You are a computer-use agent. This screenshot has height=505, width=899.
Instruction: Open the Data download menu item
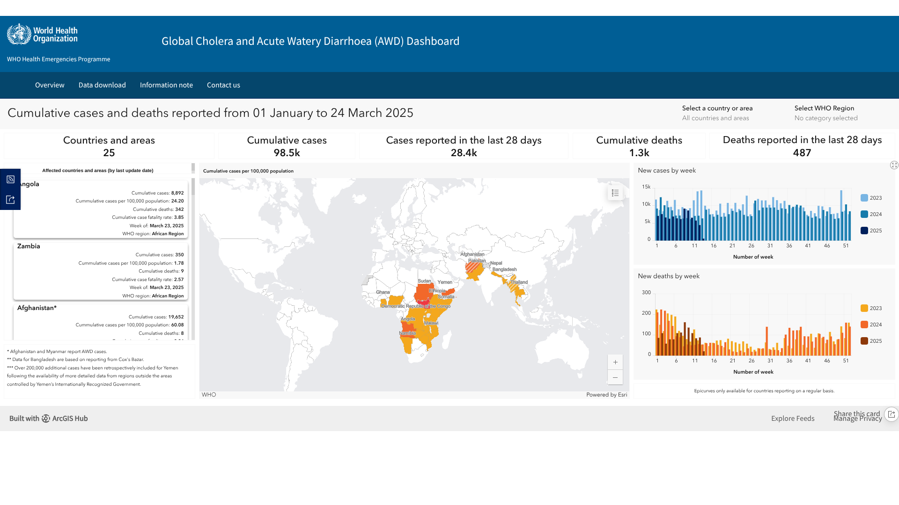102,85
